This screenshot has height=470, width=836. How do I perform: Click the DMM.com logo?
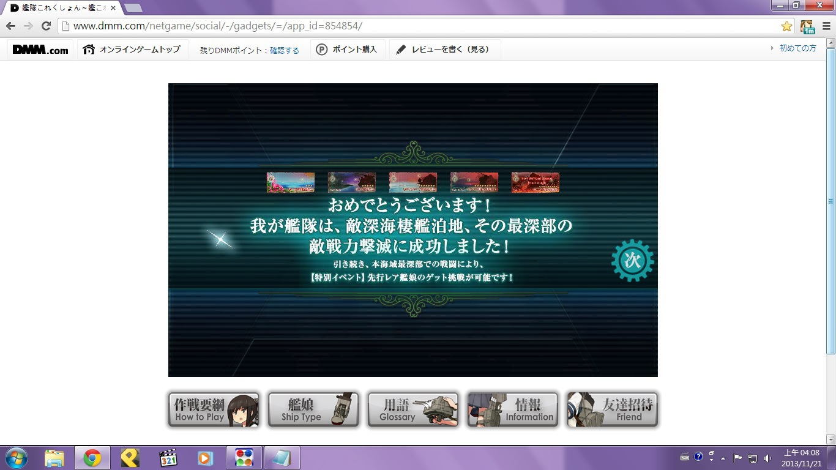click(x=40, y=50)
